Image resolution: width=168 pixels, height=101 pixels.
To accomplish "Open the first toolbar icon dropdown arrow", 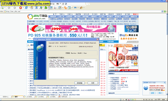I will point(5,8).
